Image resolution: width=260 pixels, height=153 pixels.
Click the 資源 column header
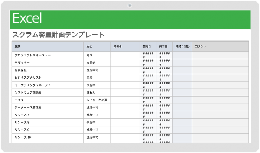[x=17, y=46]
